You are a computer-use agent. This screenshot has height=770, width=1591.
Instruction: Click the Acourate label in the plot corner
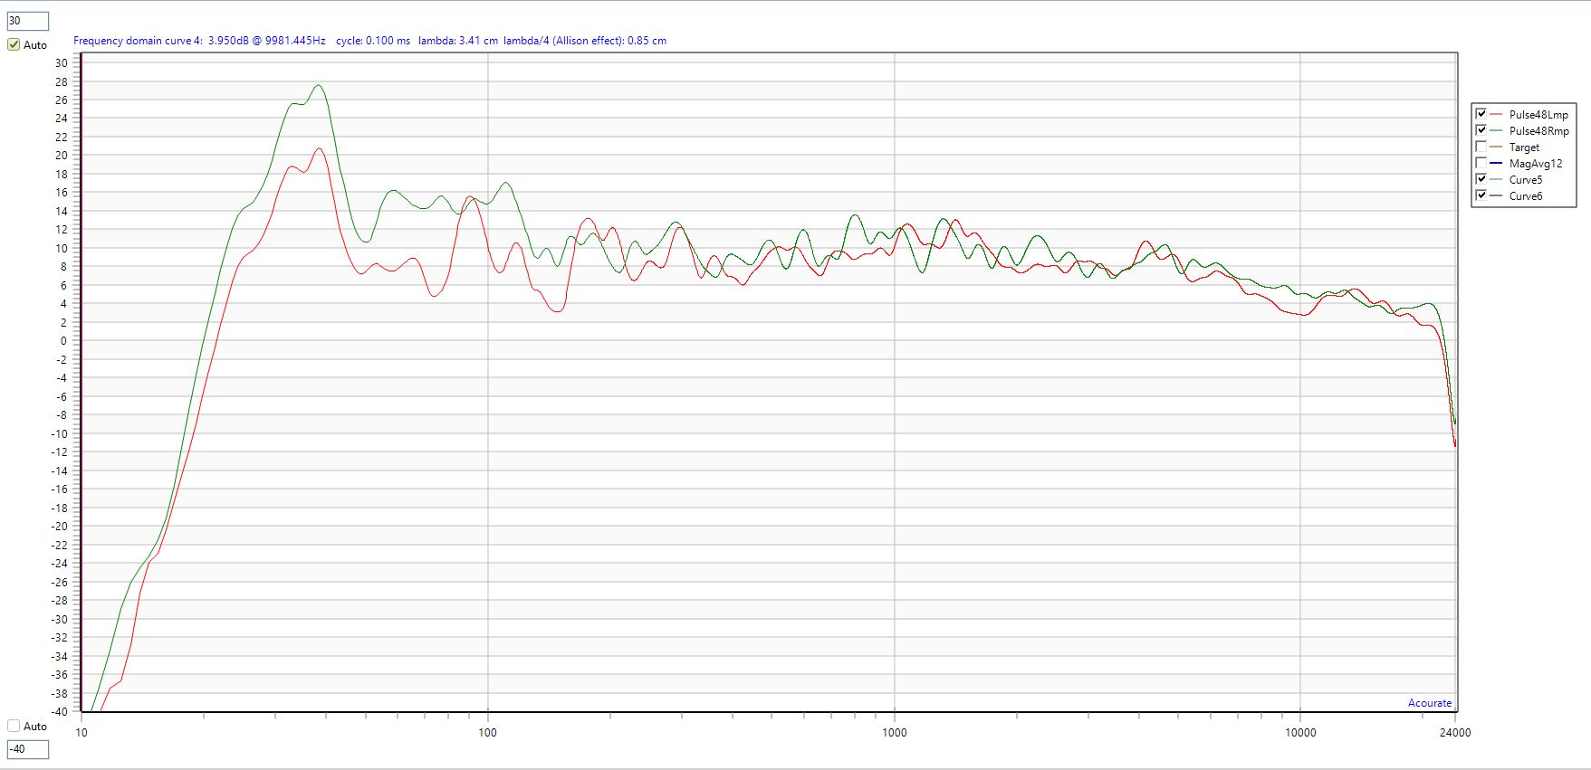1430,703
